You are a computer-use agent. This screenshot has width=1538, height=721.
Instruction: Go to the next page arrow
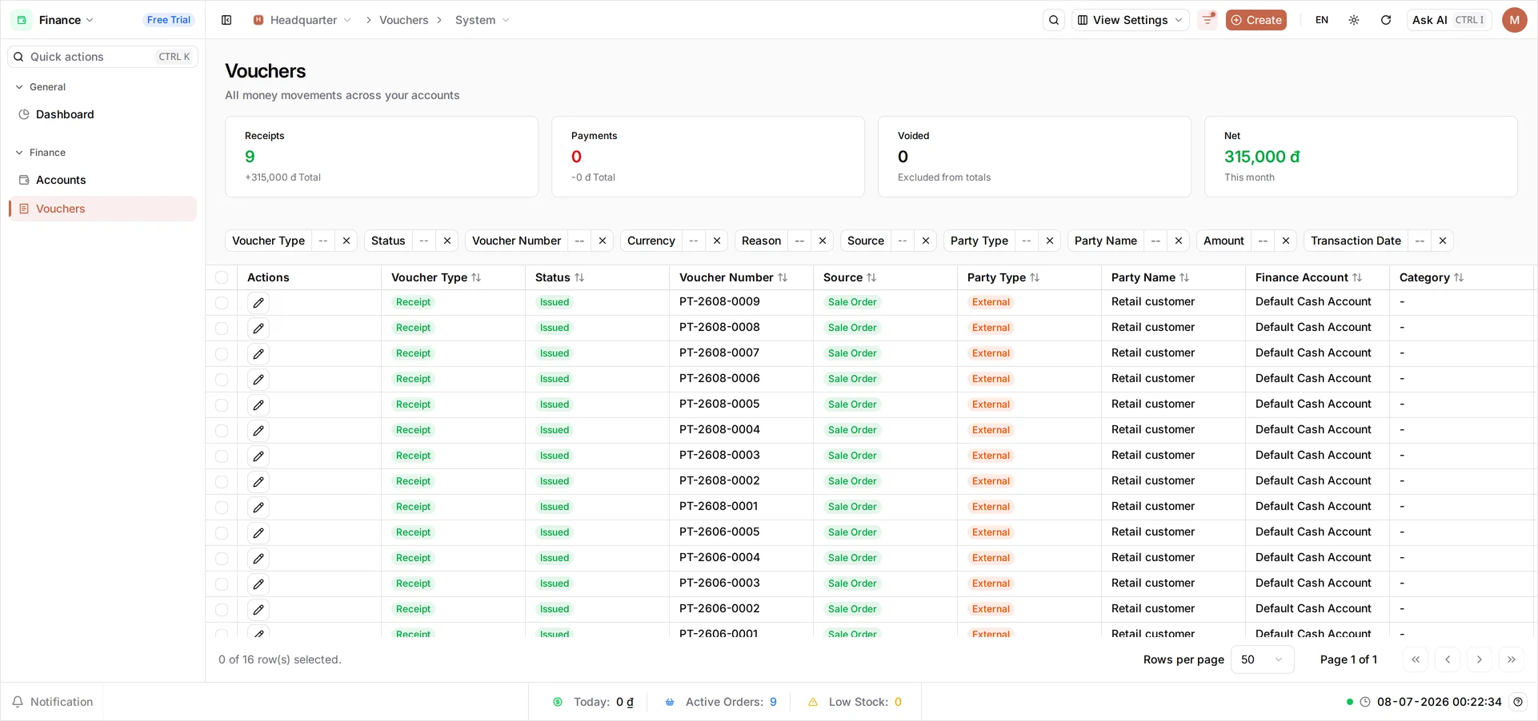pos(1480,659)
